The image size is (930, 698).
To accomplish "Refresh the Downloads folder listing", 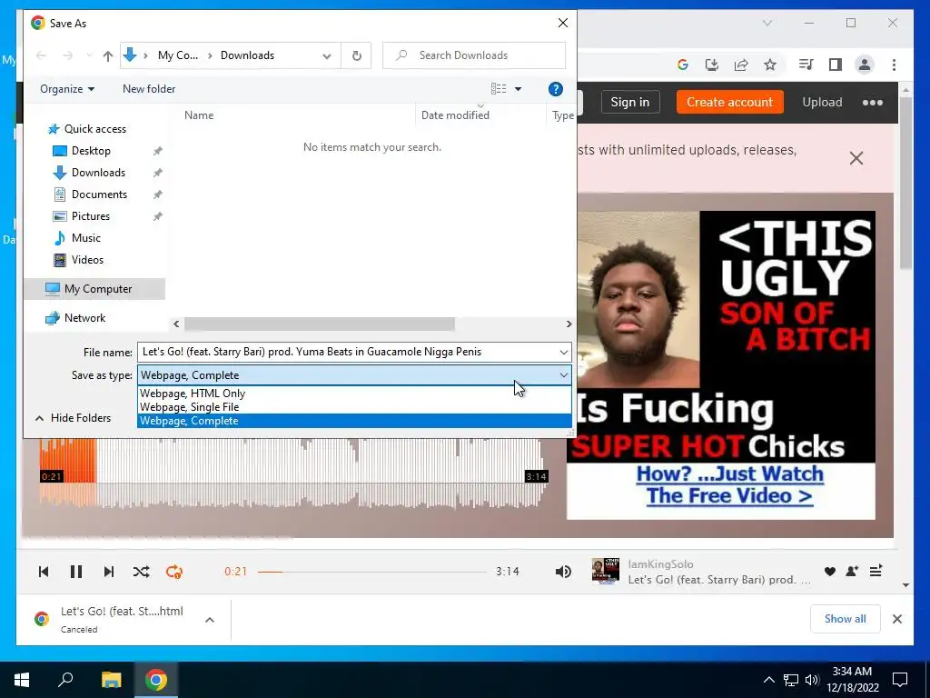I will 356,55.
